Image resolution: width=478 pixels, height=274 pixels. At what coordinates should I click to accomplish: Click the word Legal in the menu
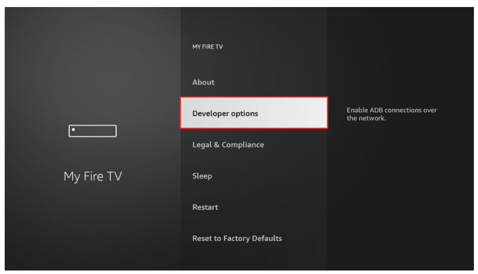[202, 145]
